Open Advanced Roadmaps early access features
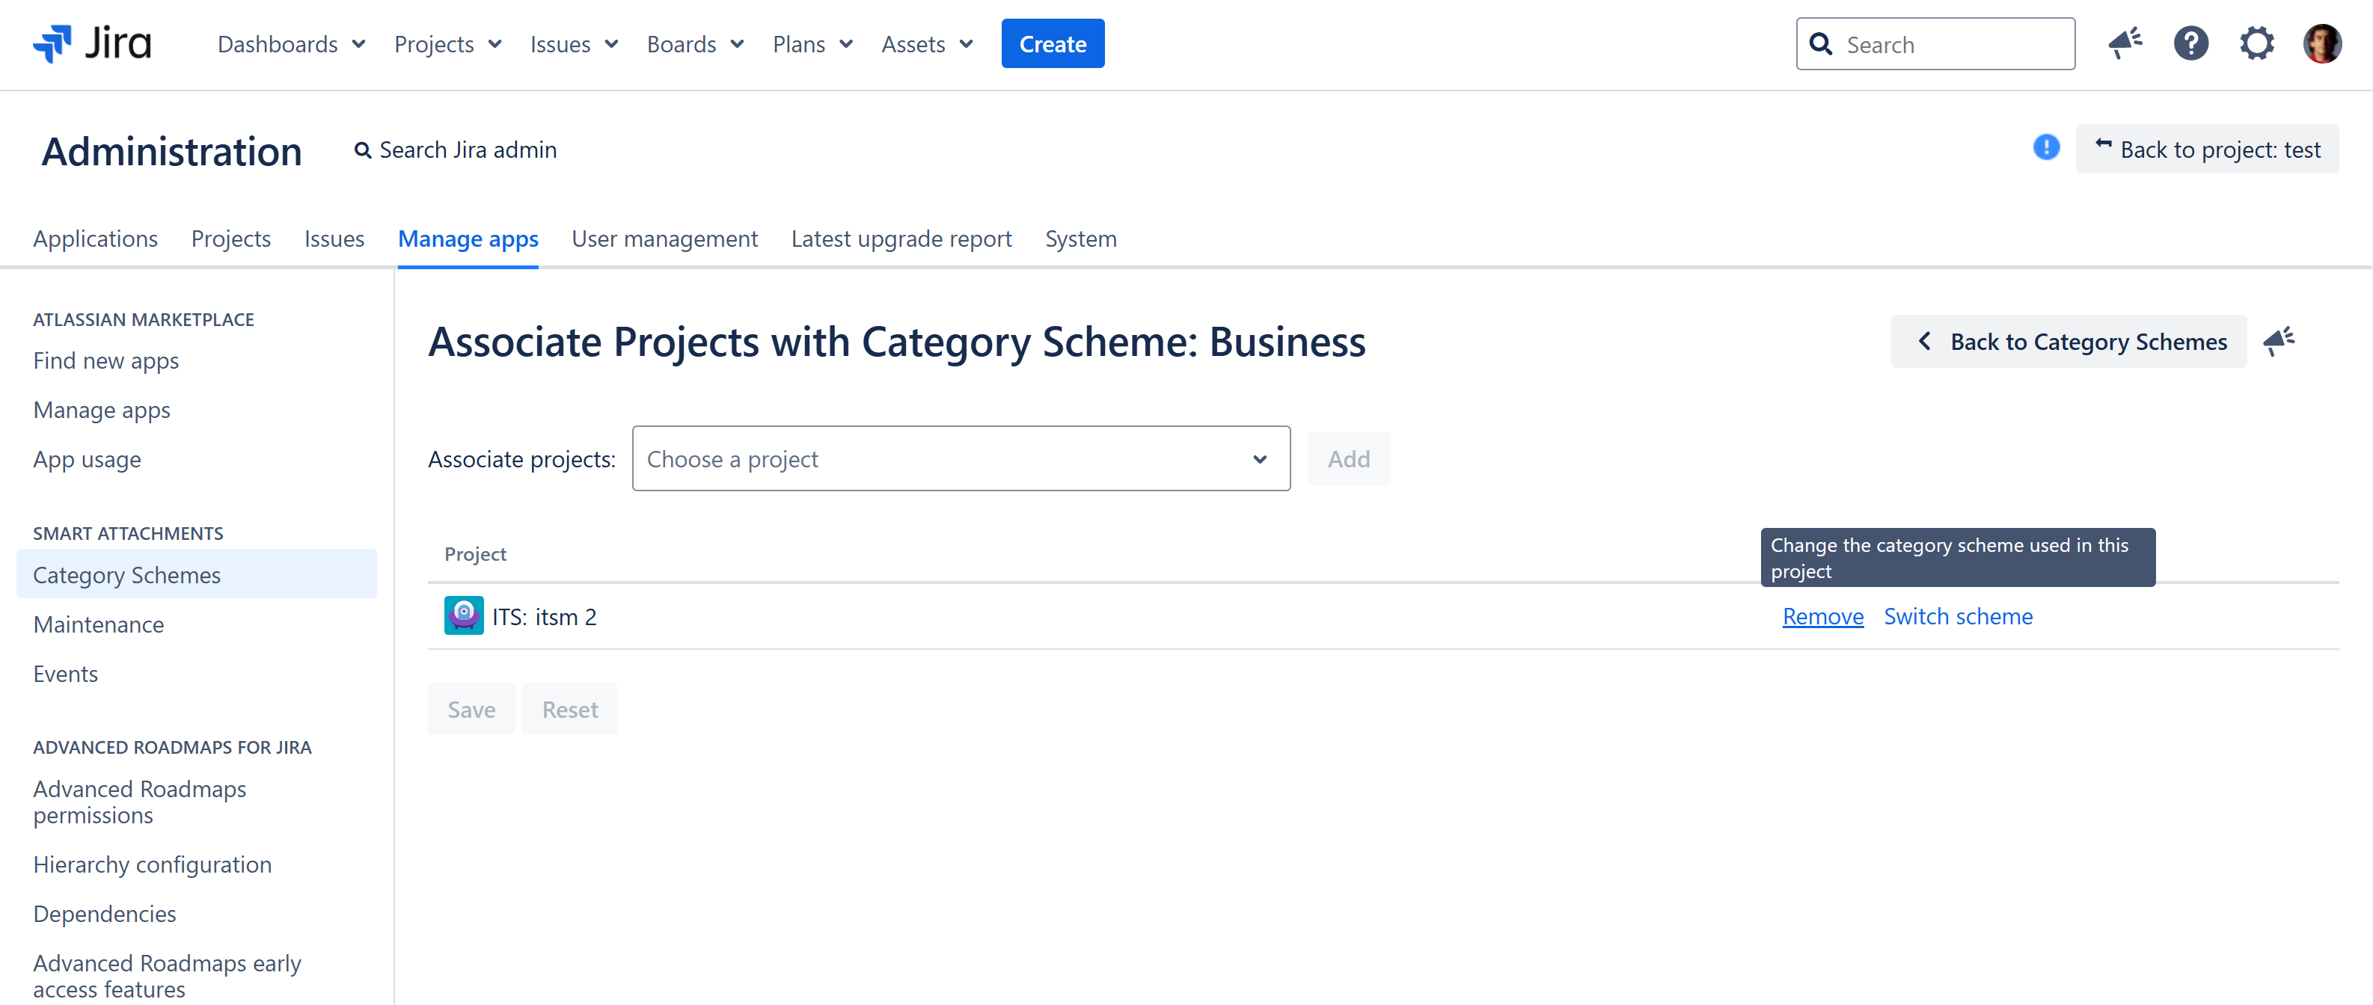This screenshot has width=2373, height=1005. point(168,977)
